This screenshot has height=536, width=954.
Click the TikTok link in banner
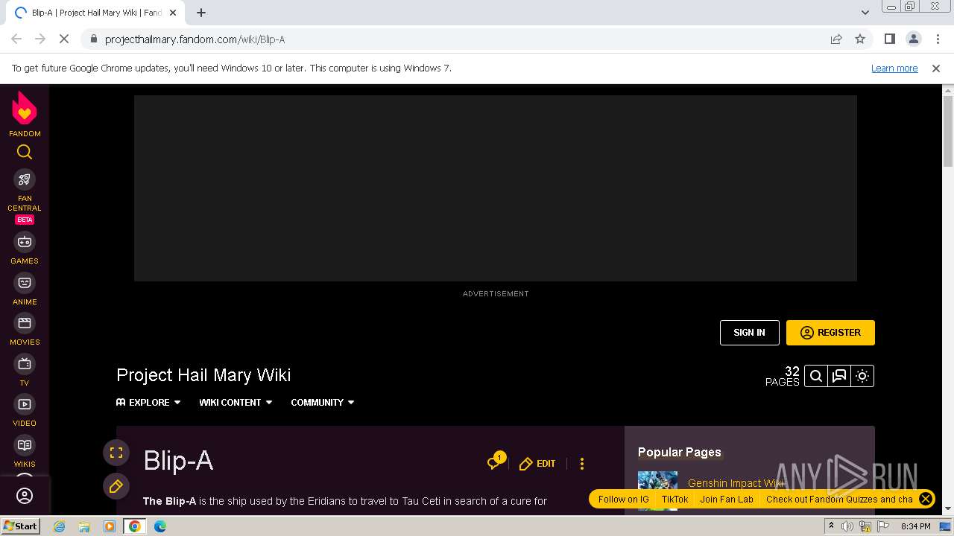tap(675, 500)
